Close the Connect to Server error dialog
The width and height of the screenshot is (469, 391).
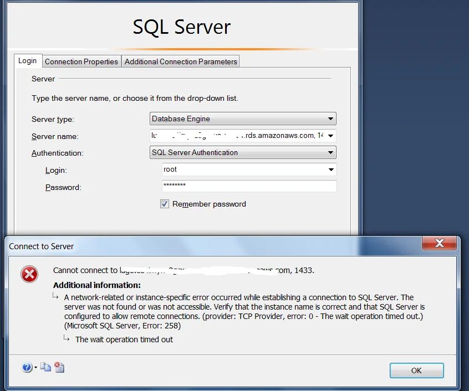point(439,243)
